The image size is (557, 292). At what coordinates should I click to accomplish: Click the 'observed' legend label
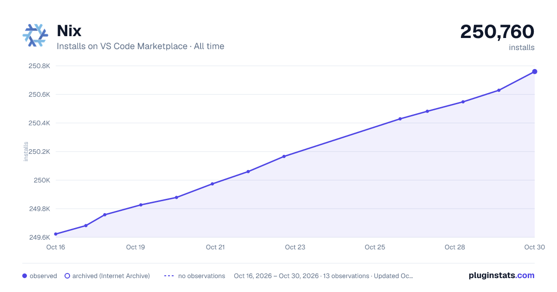pos(43,276)
